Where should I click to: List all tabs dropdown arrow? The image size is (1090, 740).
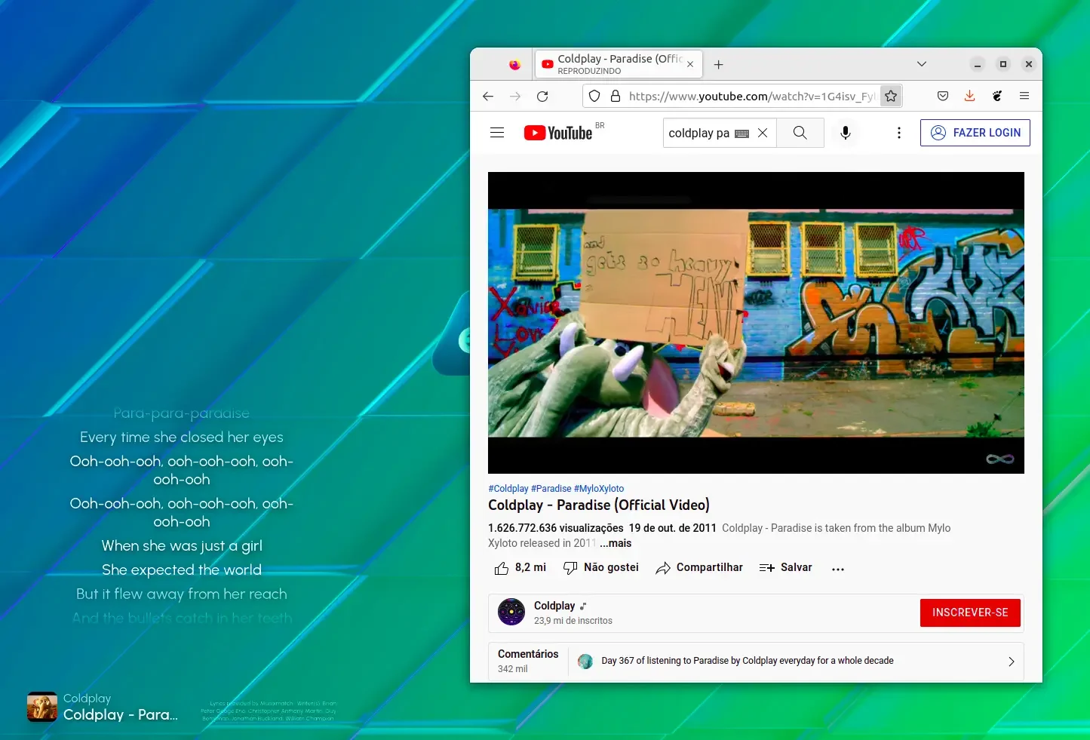922,64
